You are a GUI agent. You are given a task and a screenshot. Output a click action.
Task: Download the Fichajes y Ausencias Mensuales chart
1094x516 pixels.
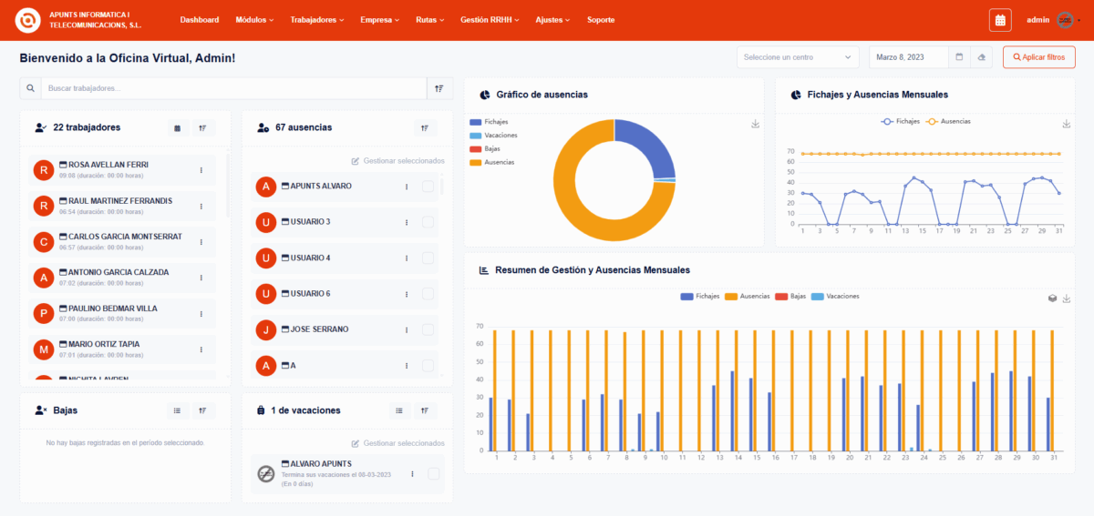pos(1067,124)
